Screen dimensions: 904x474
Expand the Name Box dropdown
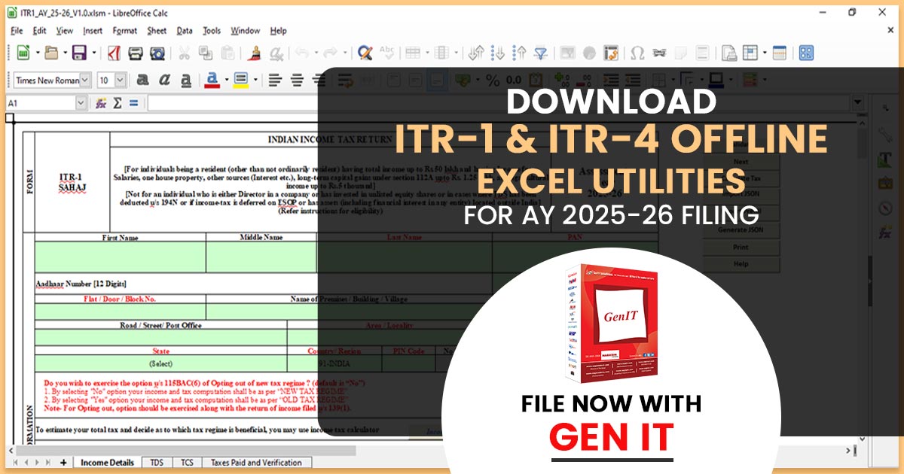coord(81,103)
